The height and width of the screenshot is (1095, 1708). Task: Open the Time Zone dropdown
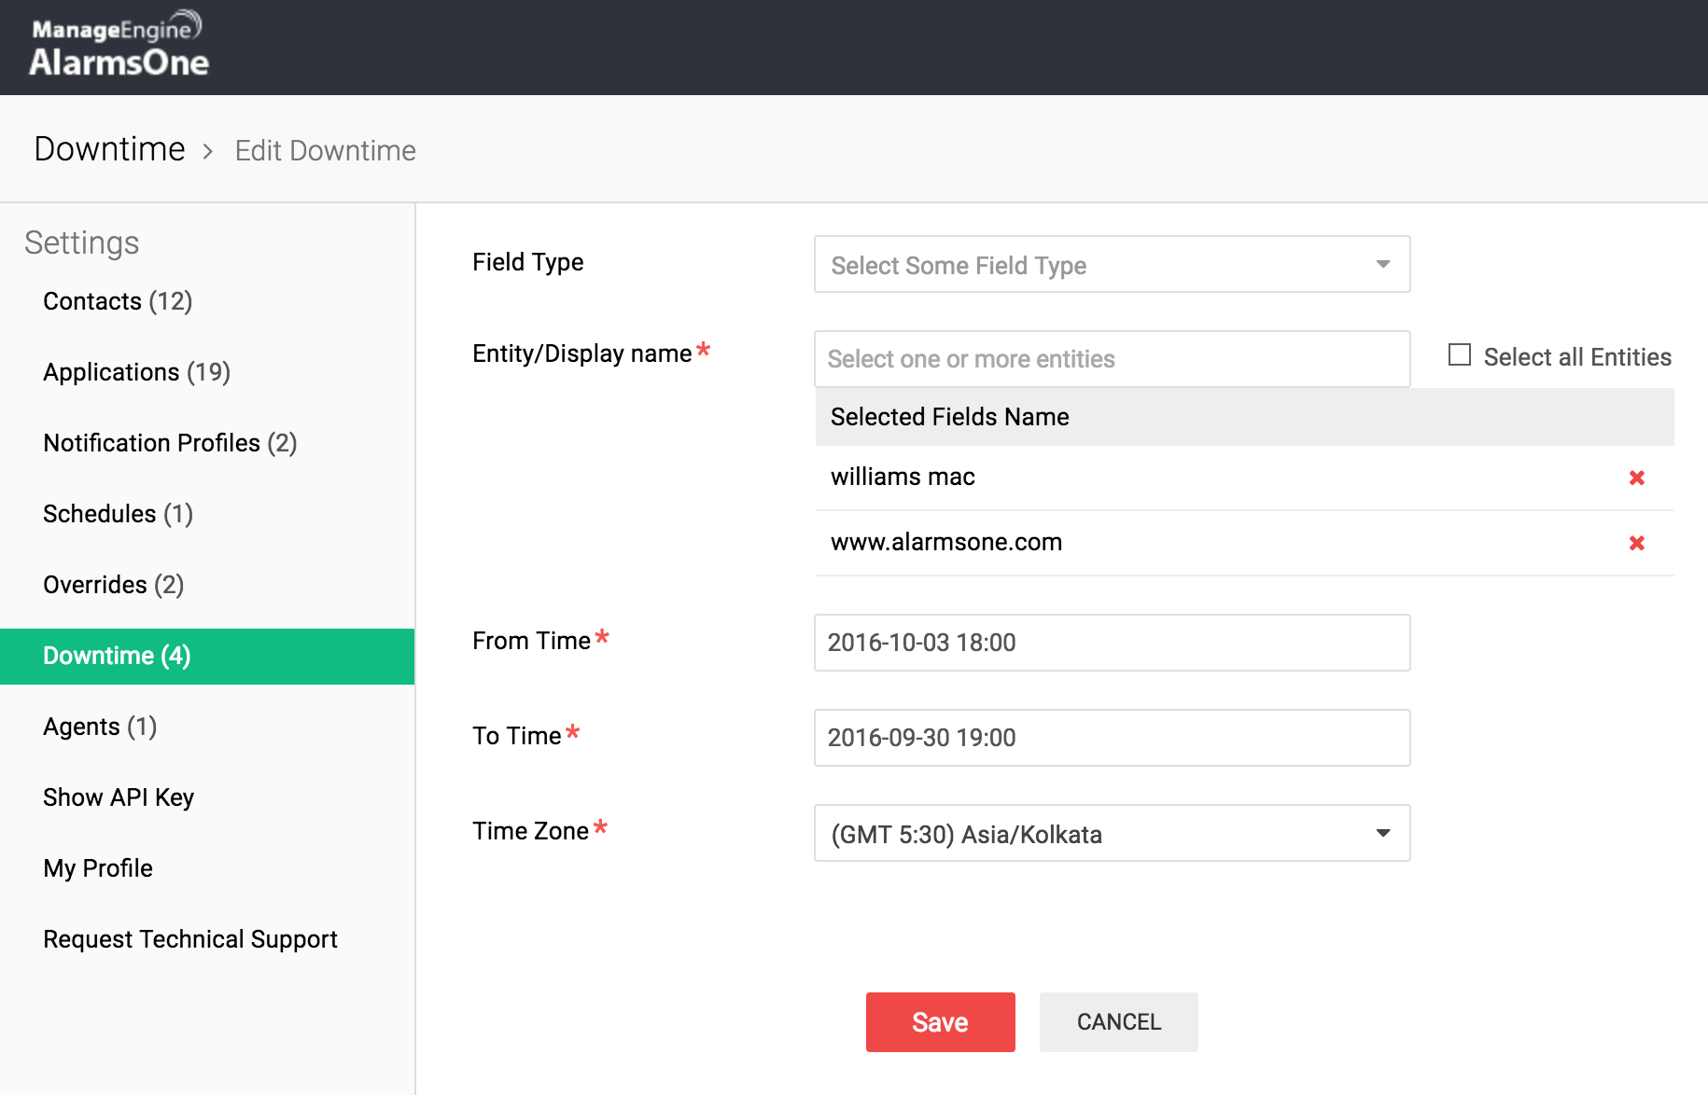[x=1112, y=833]
